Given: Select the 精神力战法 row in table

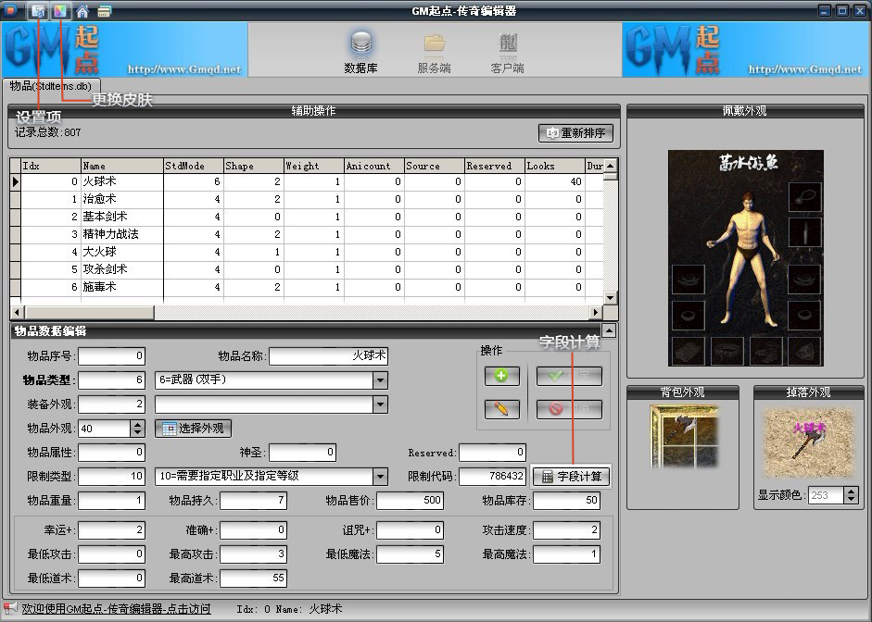Looking at the screenshot, I should click(x=111, y=234).
